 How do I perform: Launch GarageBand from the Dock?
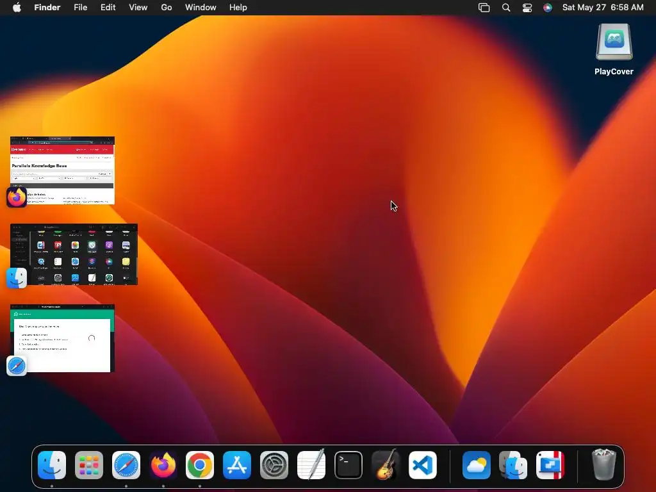385,464
